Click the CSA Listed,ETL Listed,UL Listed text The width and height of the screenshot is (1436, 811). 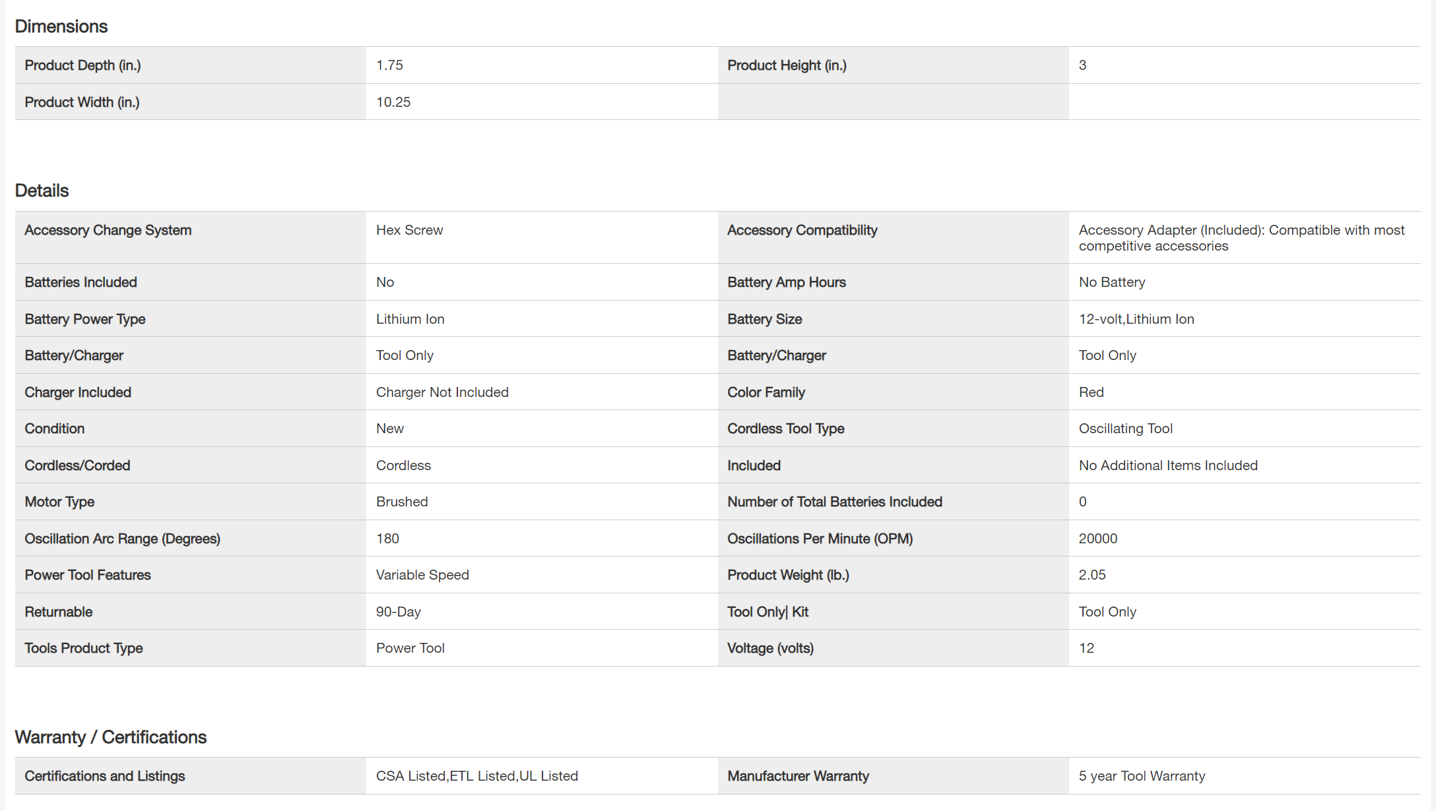coord(476,776)
